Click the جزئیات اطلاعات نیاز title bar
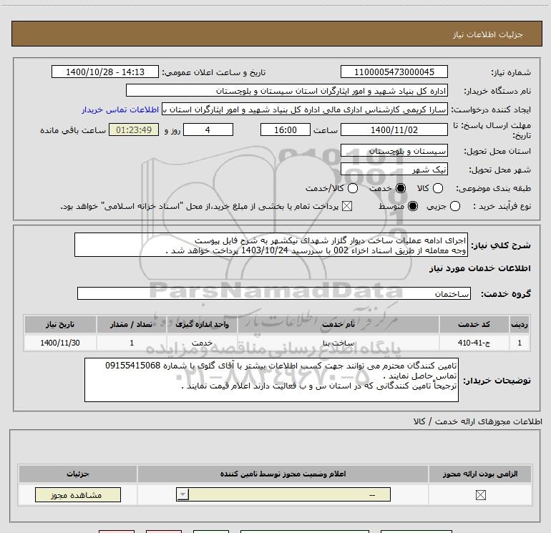The image size is (551, 533). (x=276, y=34)
